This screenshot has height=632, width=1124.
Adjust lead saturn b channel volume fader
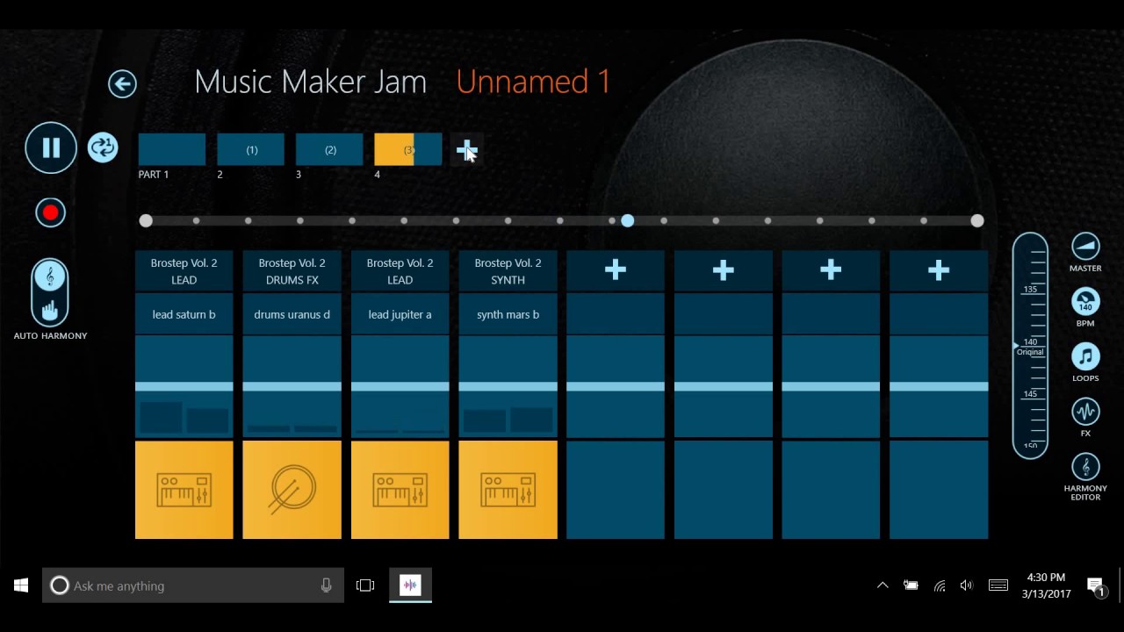click(184, 386)
